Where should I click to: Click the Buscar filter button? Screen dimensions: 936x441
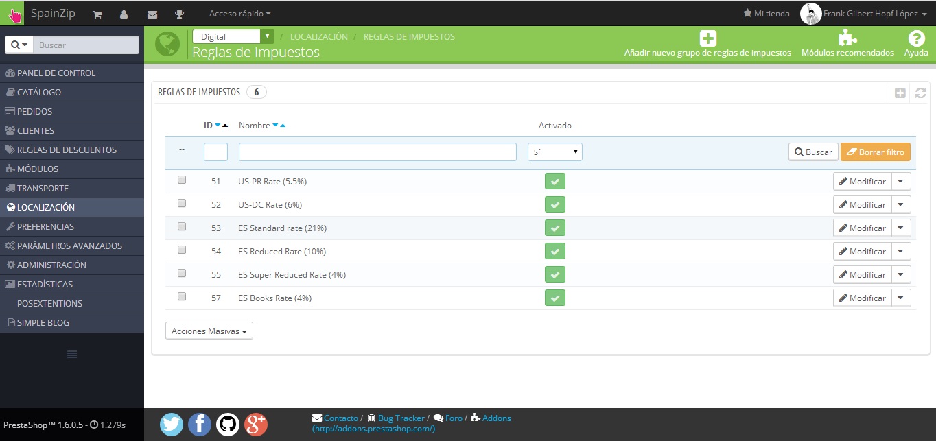pos(813,152)
